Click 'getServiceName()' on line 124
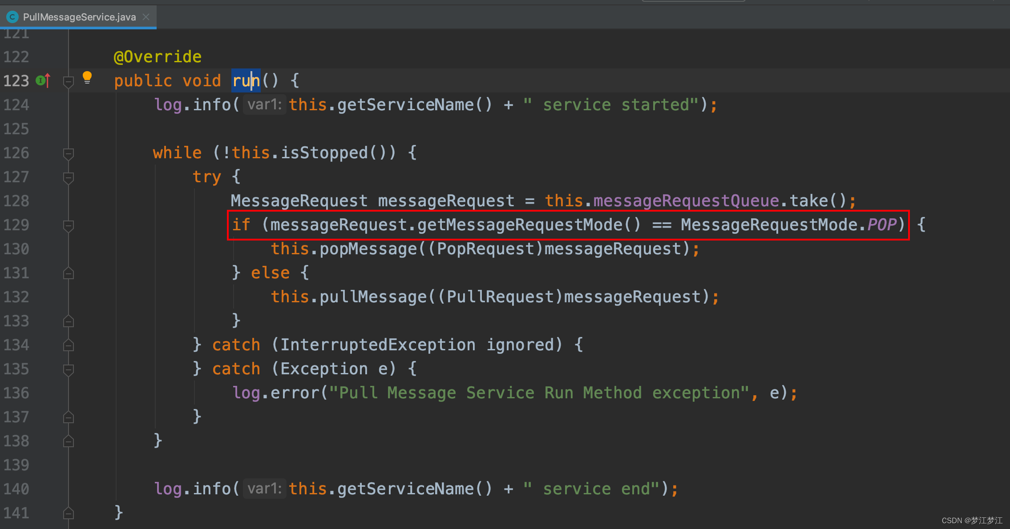This screenshot has height=529, width=1010. pyautogui.click(x=415, y=105)
